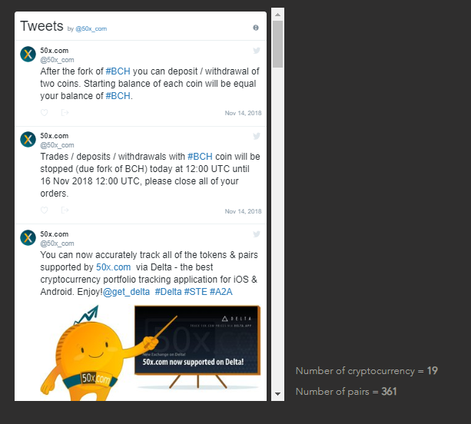Viewport: 471px width, 424px height.
Task: Click the 50x.com avatar on the first tweet
Action: 28,54
